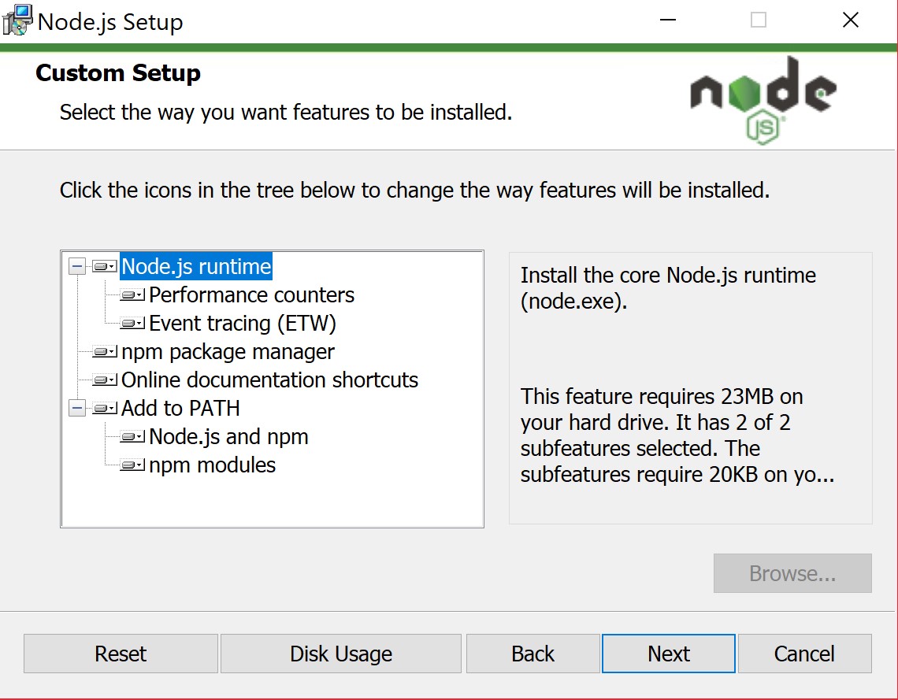
Task: Open the Disk Usage dialog
Action: tap(340, 654)
